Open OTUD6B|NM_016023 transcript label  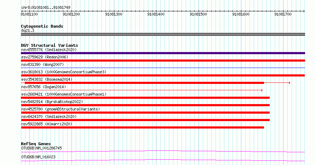click(x=38, y=157)
